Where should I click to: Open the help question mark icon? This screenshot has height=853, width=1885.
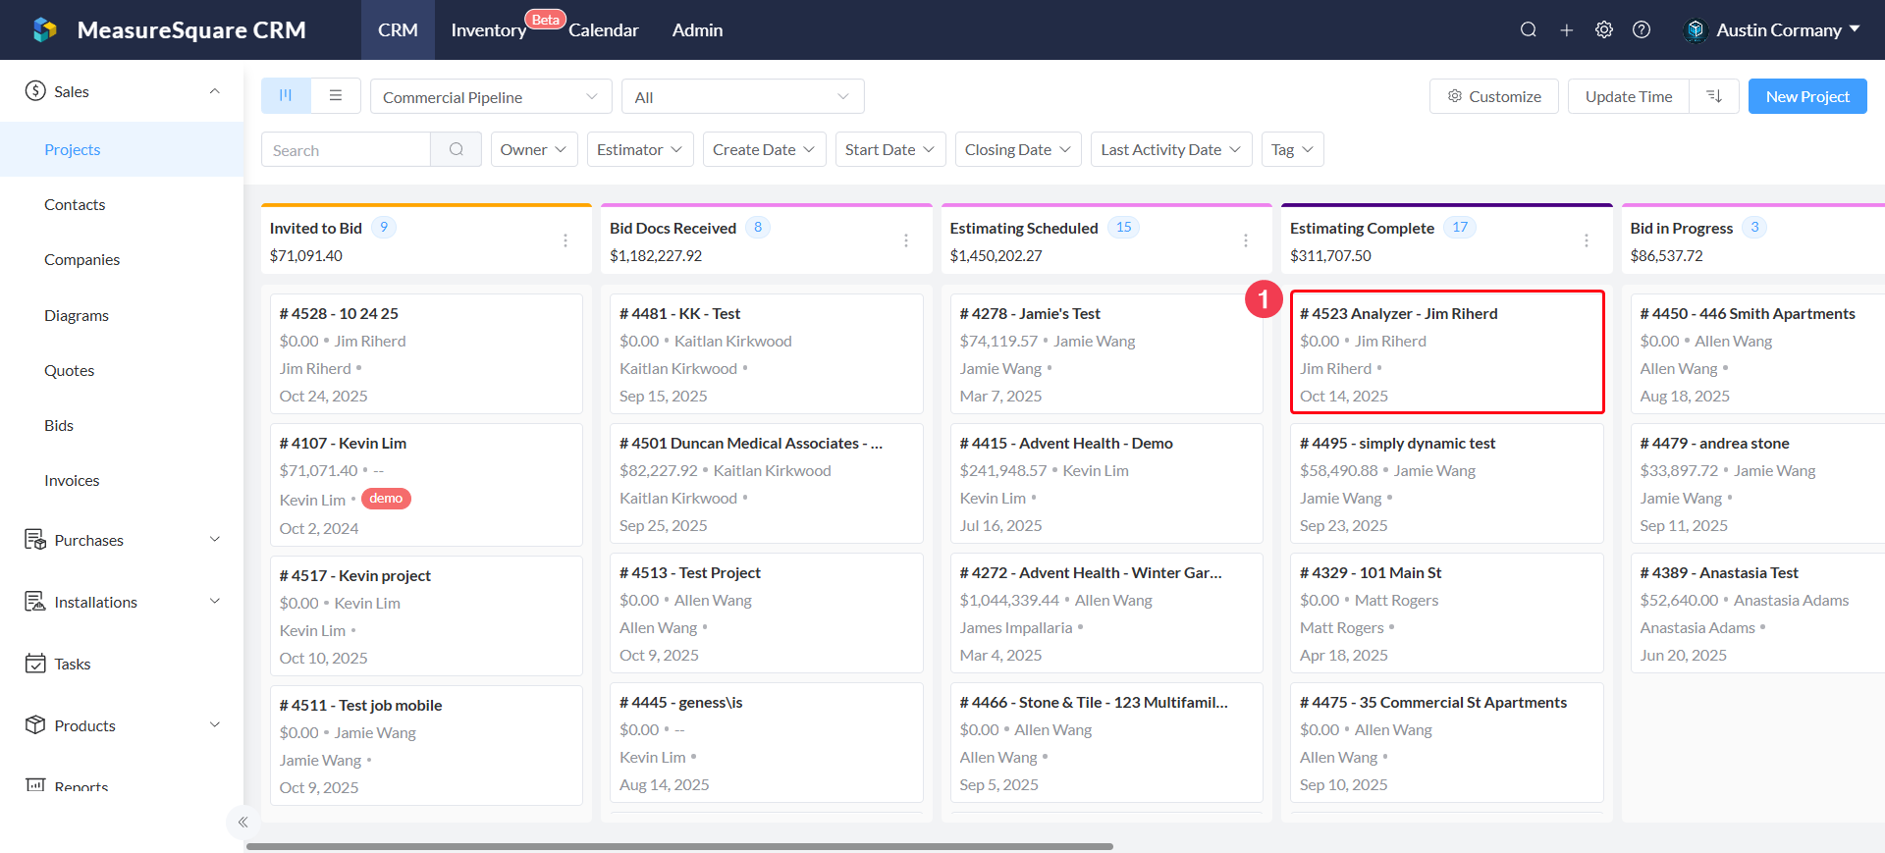[x=1642, y=29]
